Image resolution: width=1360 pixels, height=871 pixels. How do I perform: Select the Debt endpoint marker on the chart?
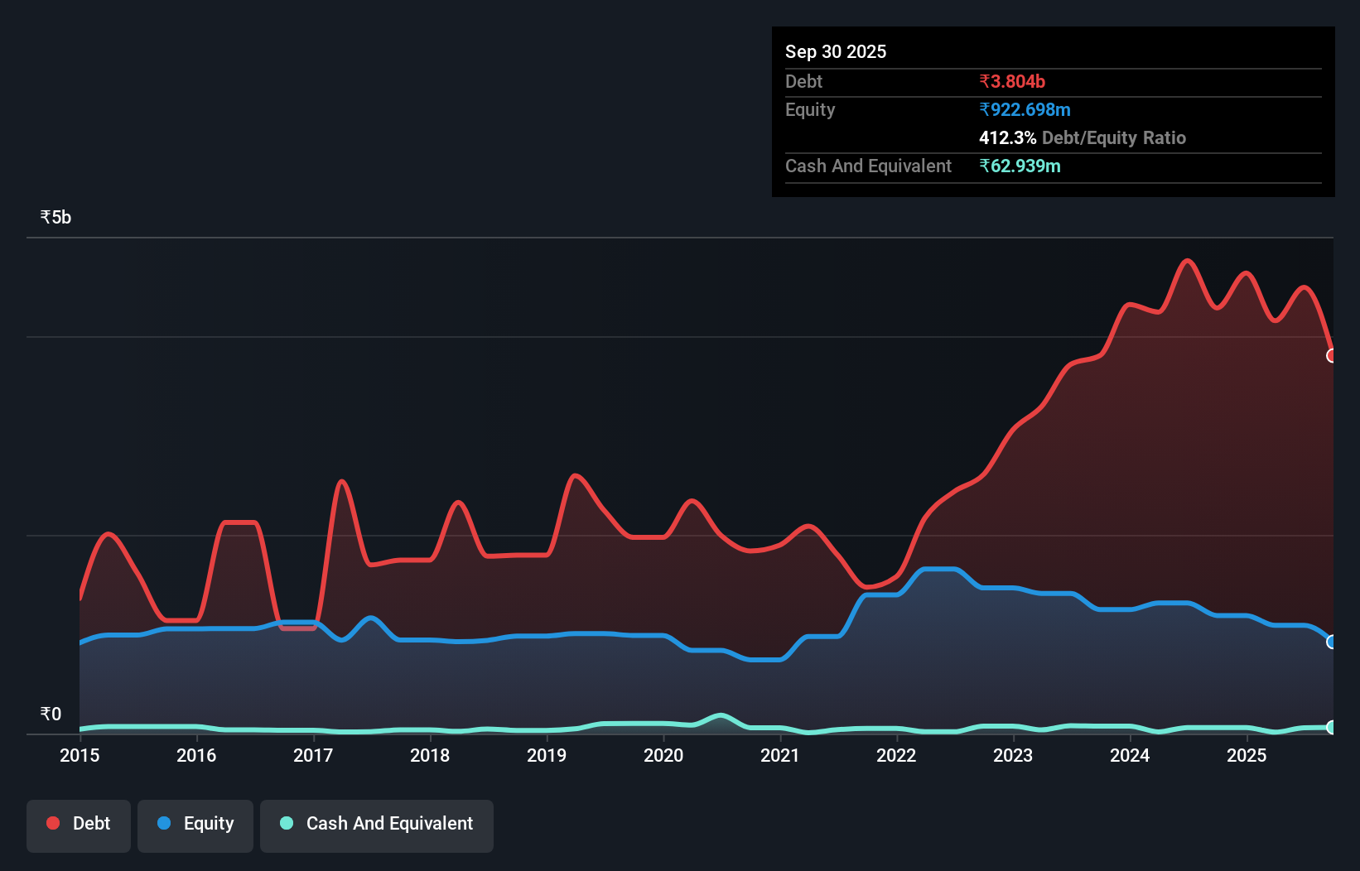pyautogui.click(x=1332, y=356)
